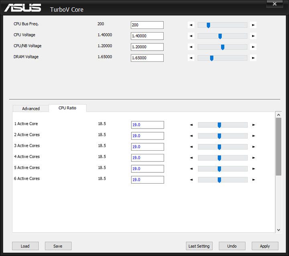Click the current CPU Voltage value 1.40000
289x256 pixels.
(105, 35)
